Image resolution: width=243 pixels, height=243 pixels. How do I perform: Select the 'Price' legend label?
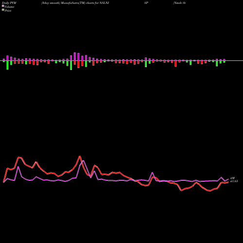click(8, 11)
